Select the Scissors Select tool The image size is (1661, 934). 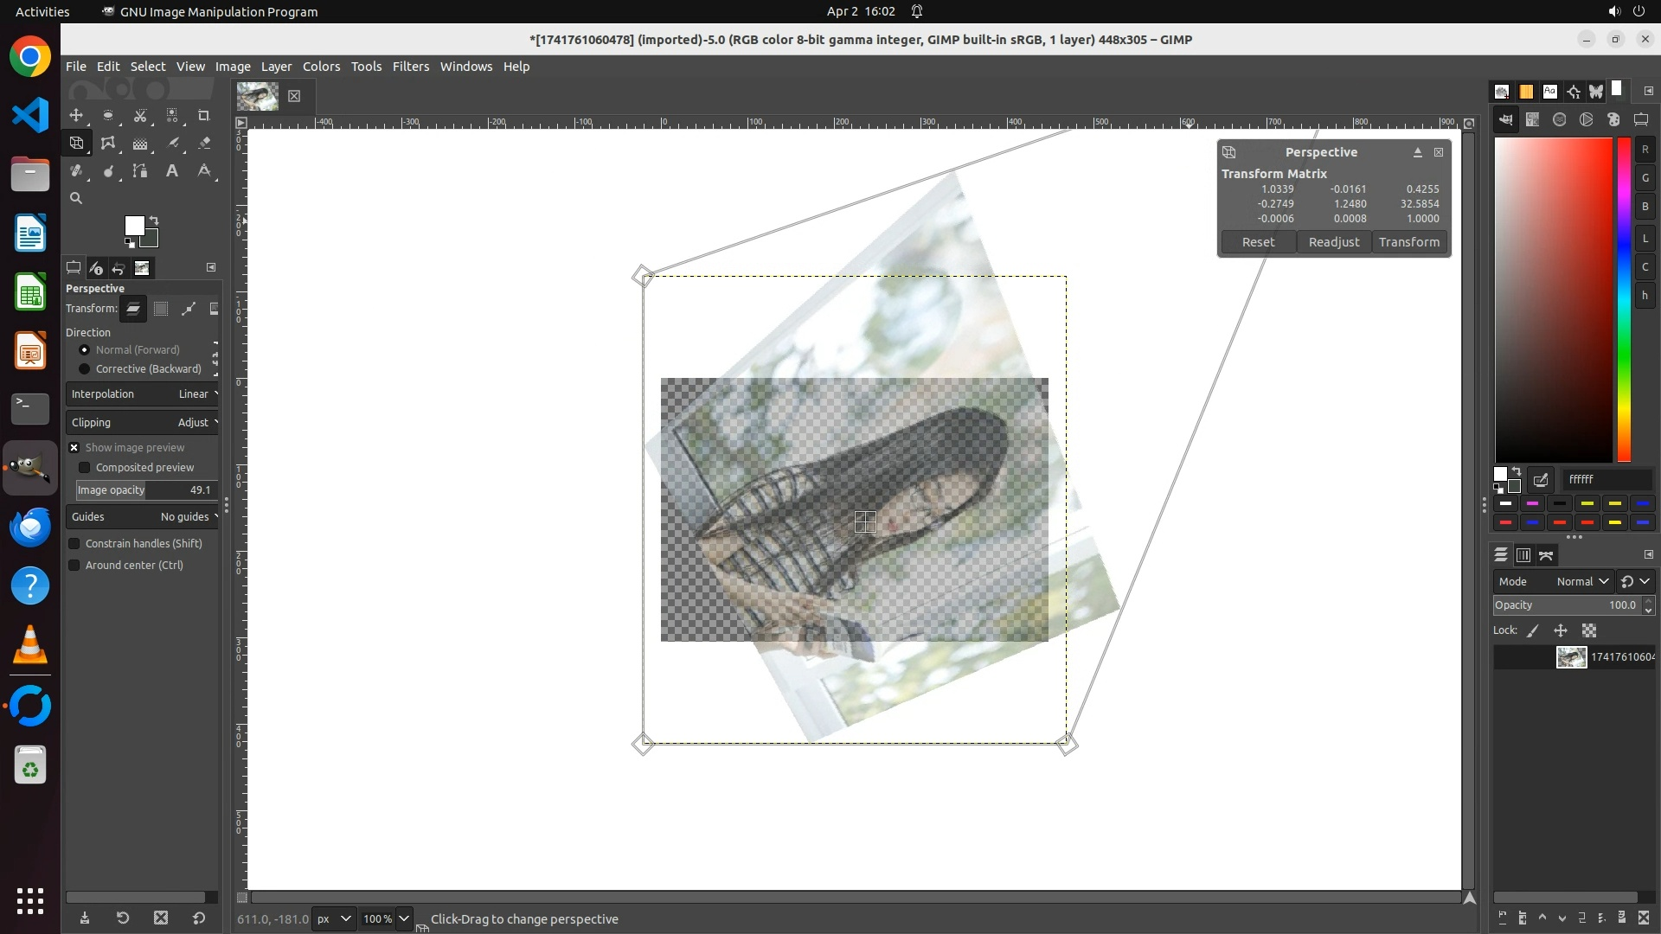[140, 115]
